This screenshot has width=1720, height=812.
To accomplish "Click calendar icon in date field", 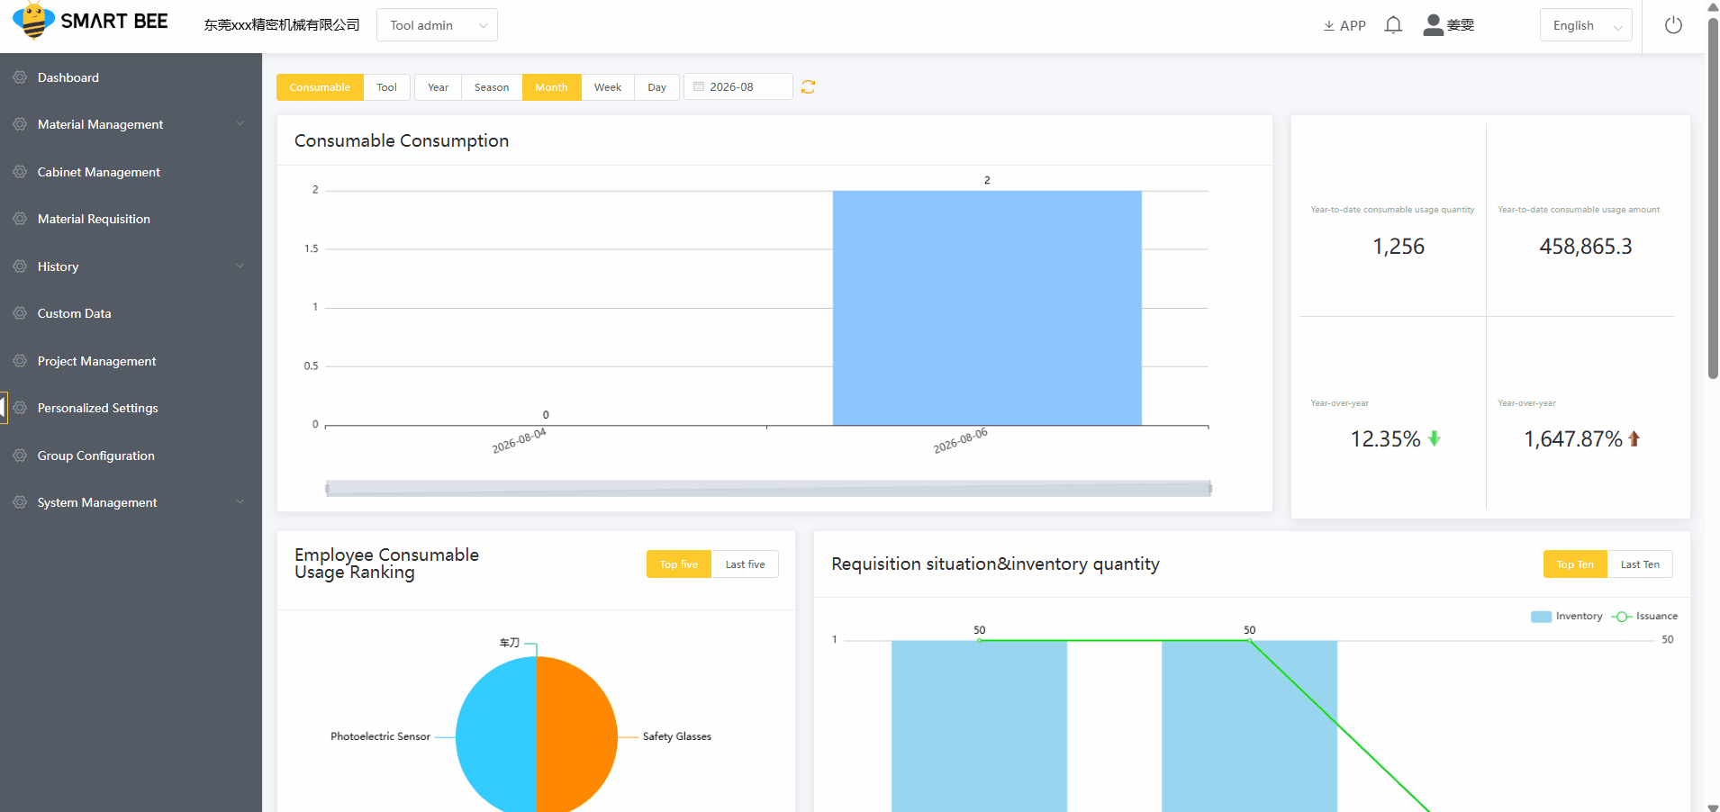I will (699, 86).
